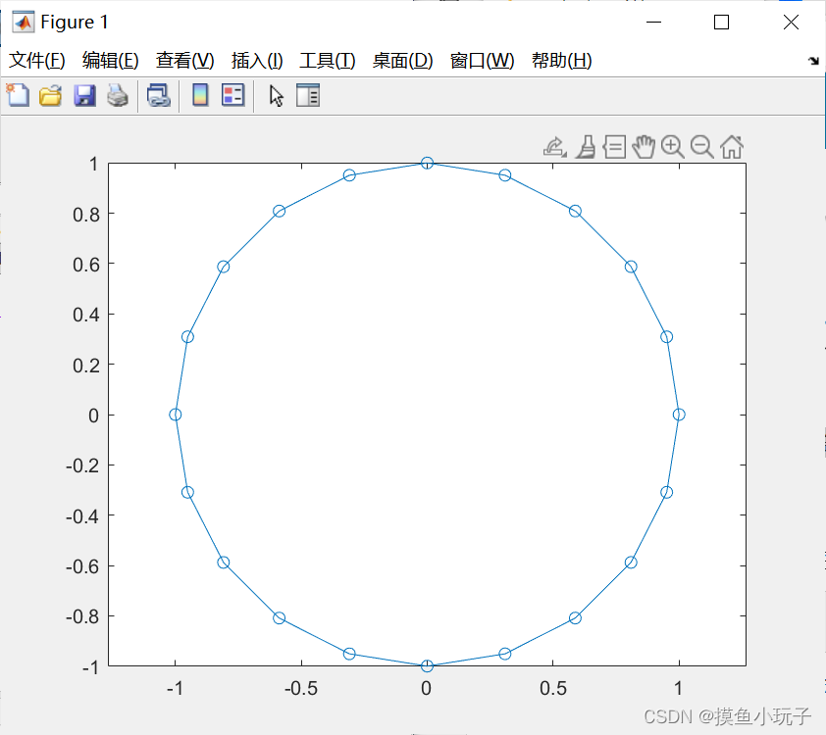This screenshot has width=826, height=735.
Task: Insert legend using toolbar icon
Action: pyautogui.click(x=232, y=96)
